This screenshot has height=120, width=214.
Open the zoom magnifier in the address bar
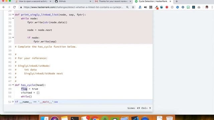[x=127, y=7]
